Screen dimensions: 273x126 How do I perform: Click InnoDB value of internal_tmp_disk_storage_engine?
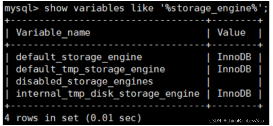coord(234,93)
